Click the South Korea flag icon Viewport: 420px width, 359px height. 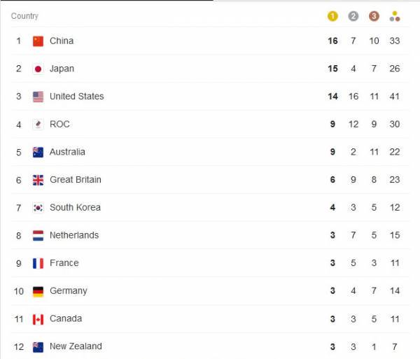(x=38, y=208)
